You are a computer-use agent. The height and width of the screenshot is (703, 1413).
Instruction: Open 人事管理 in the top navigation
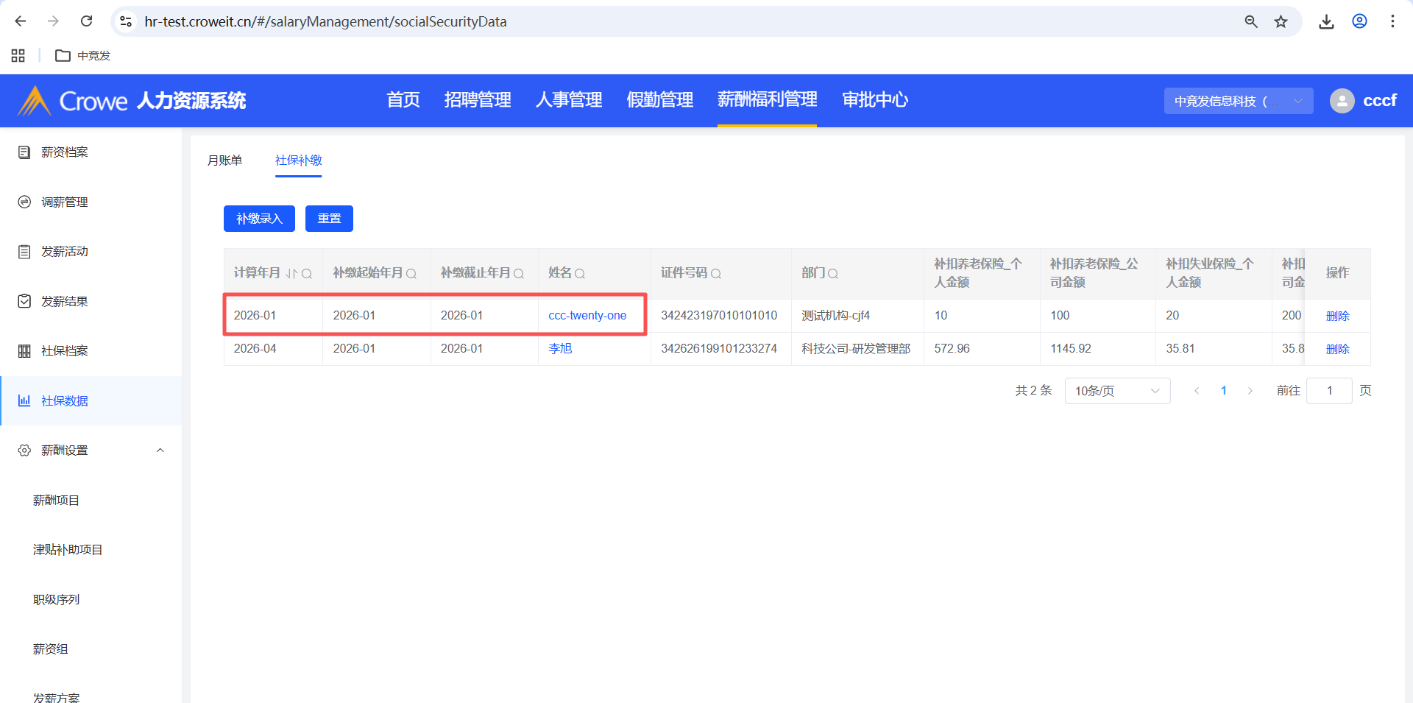pos(569,100)
